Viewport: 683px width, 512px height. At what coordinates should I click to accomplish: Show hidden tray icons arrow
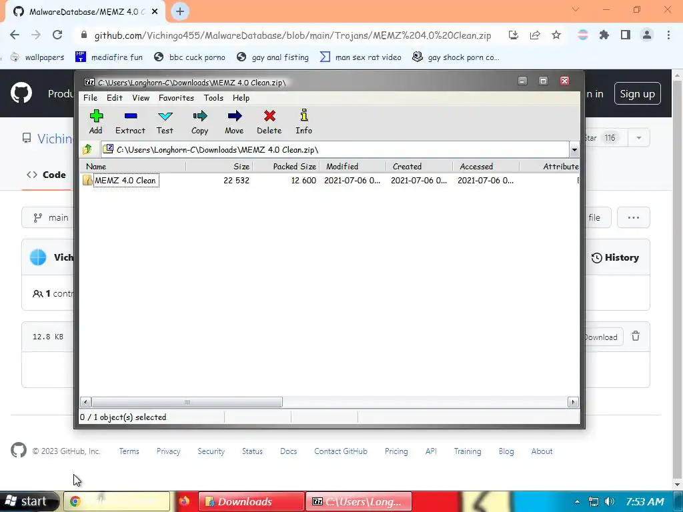[x=577, y=501]
